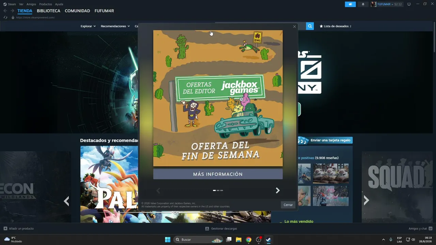Click the Jackbox Games weekend offer image
The image size is (436, 245).
(x=218, y=98)
